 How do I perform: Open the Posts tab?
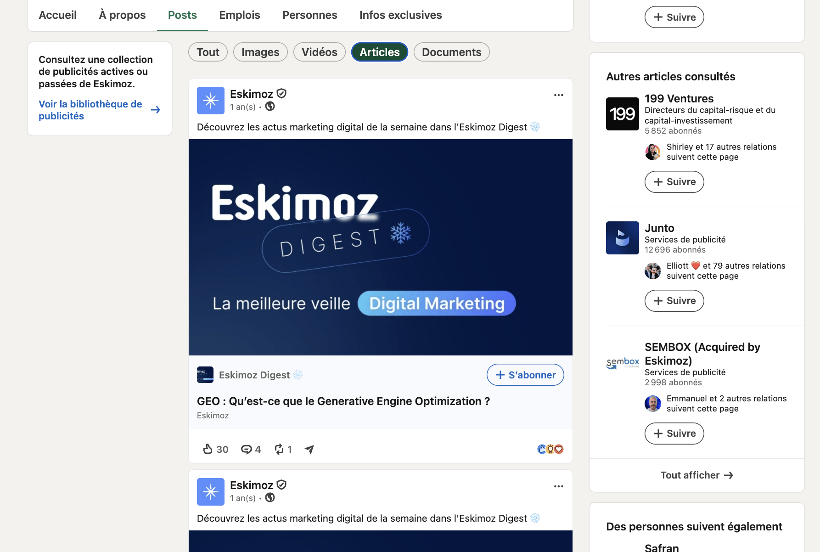[x=182, y=15]
